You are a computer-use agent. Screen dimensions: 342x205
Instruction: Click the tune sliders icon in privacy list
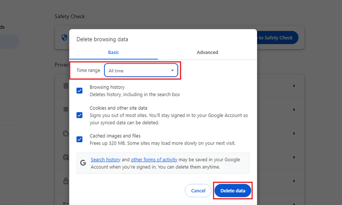pyautogui.click(x=65, y=110)
